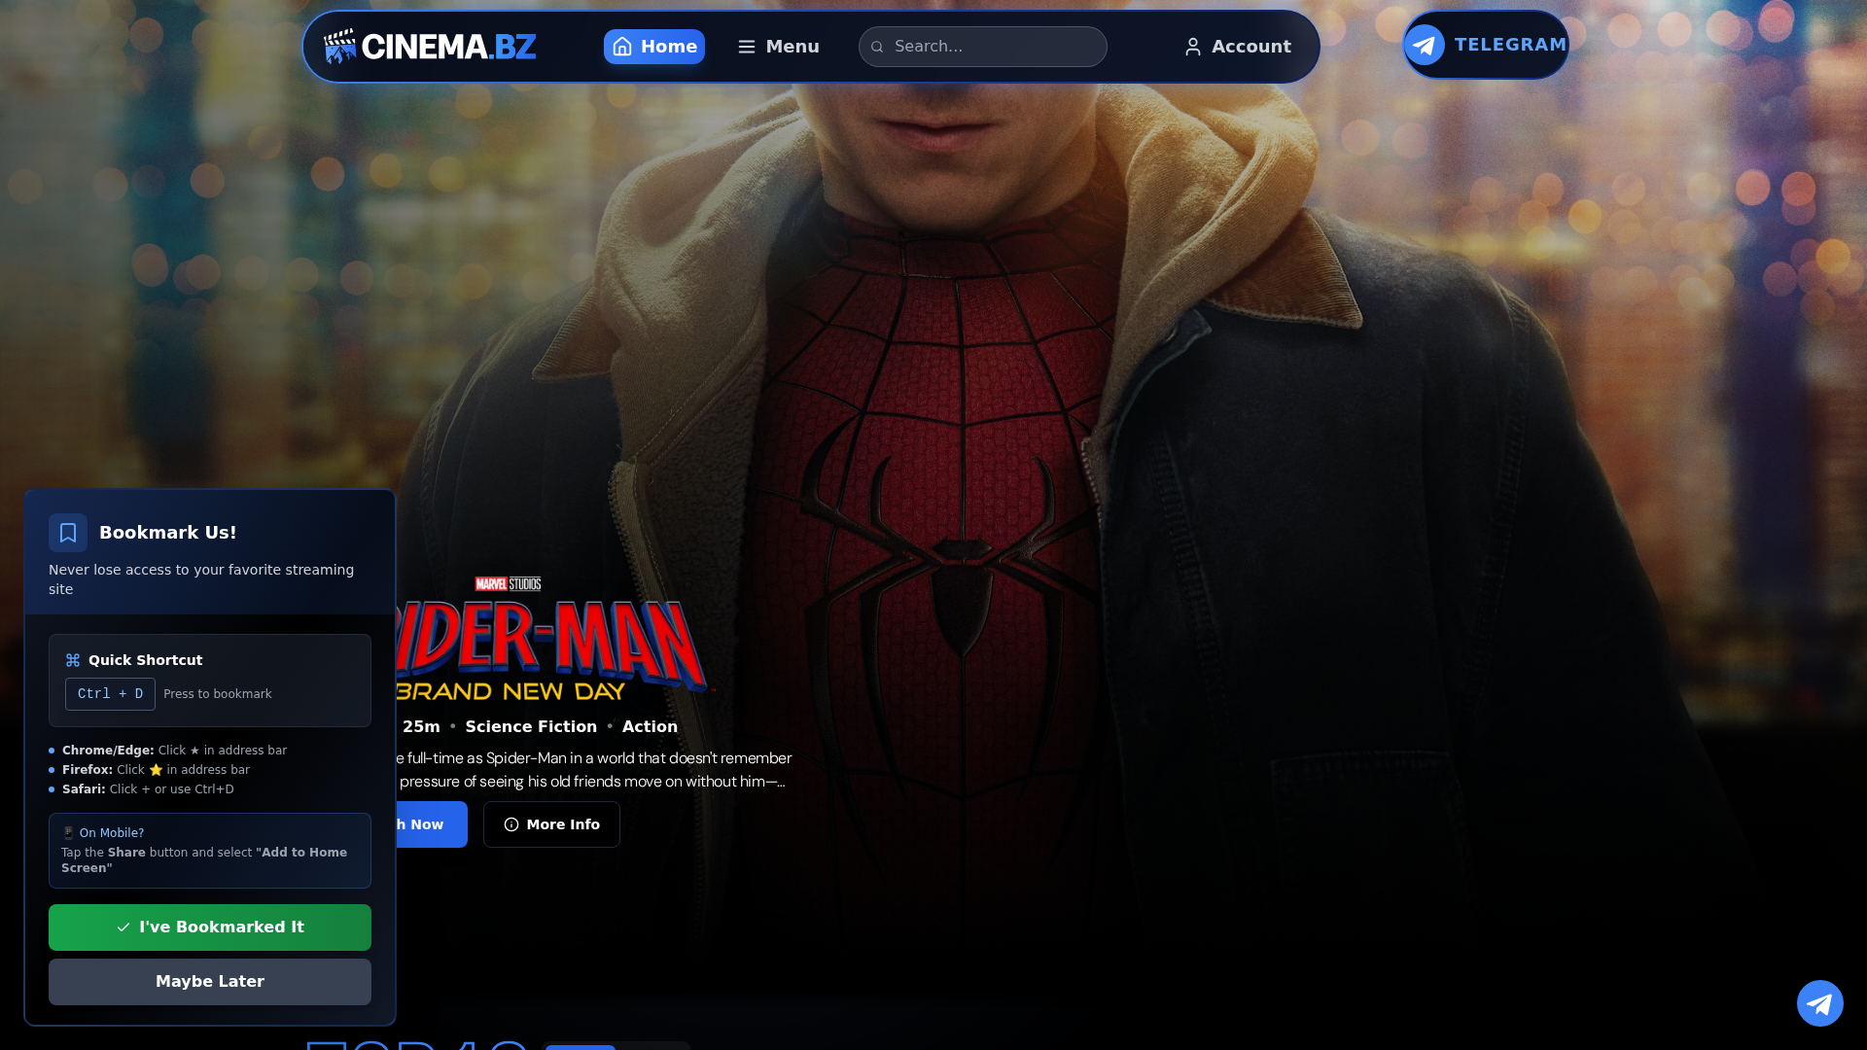Click the bookmark icon in Bookmark Us panel
This screenshot has height=1050, width=1867.
tap(68, 533)
